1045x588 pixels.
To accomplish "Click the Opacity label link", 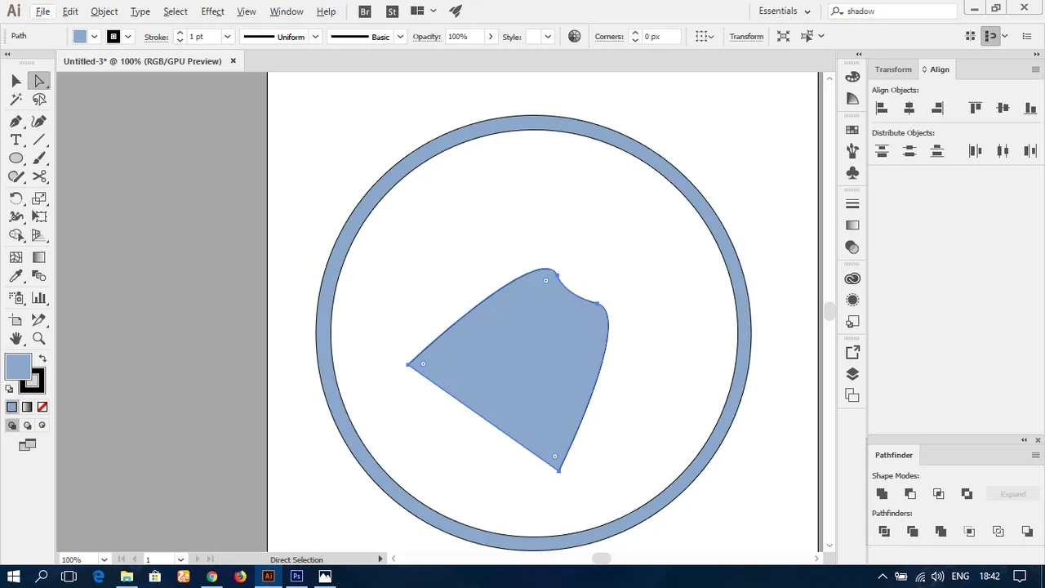I will pos(426,37).
